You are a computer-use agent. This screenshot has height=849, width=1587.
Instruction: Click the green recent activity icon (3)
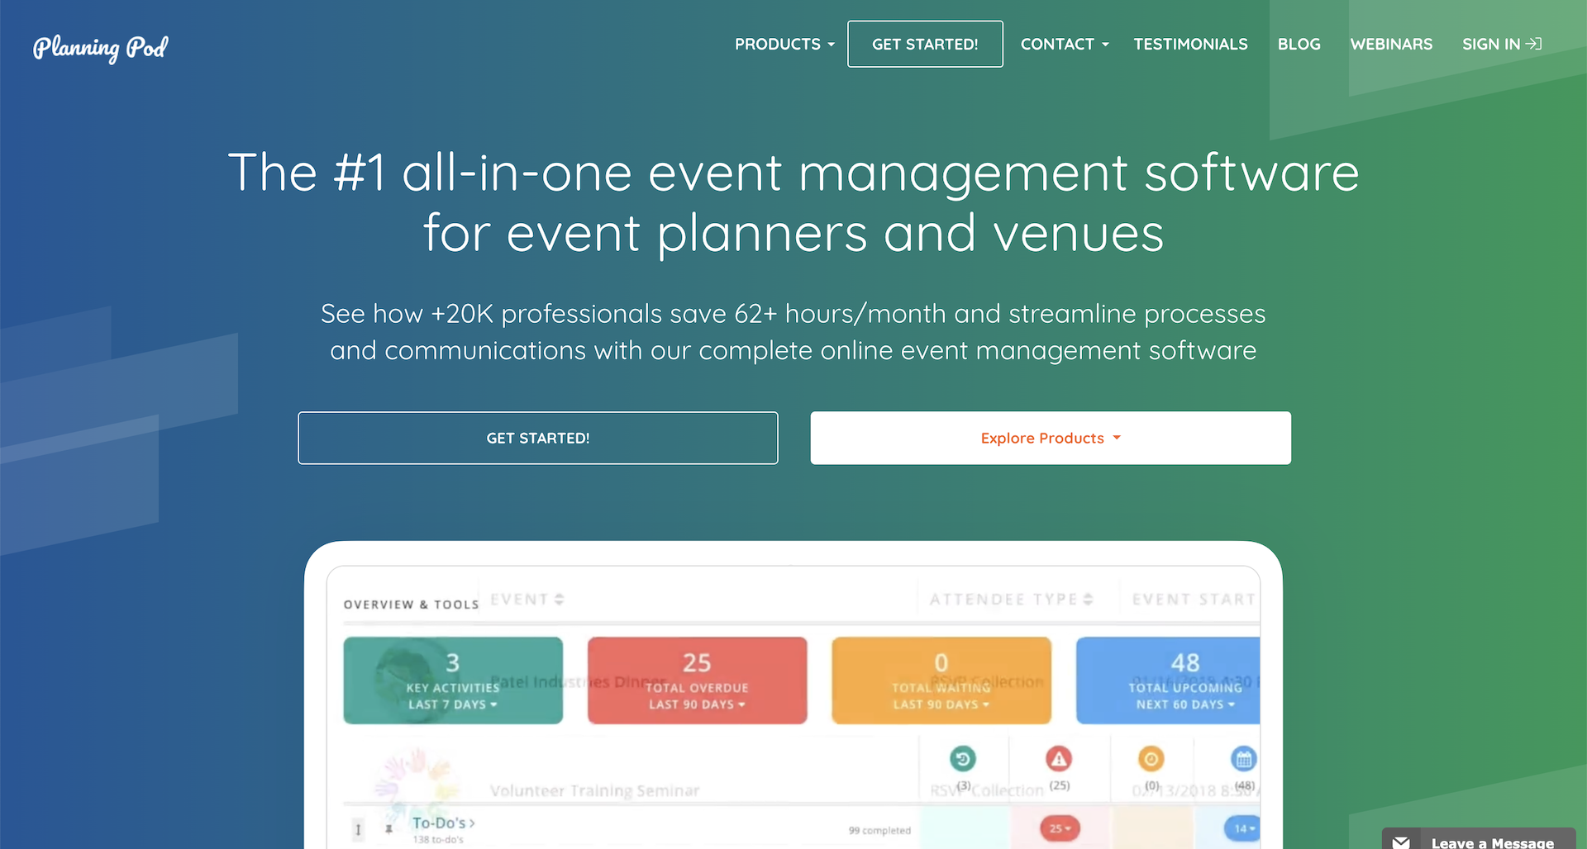pyautogui.click(x=963, y=758)
